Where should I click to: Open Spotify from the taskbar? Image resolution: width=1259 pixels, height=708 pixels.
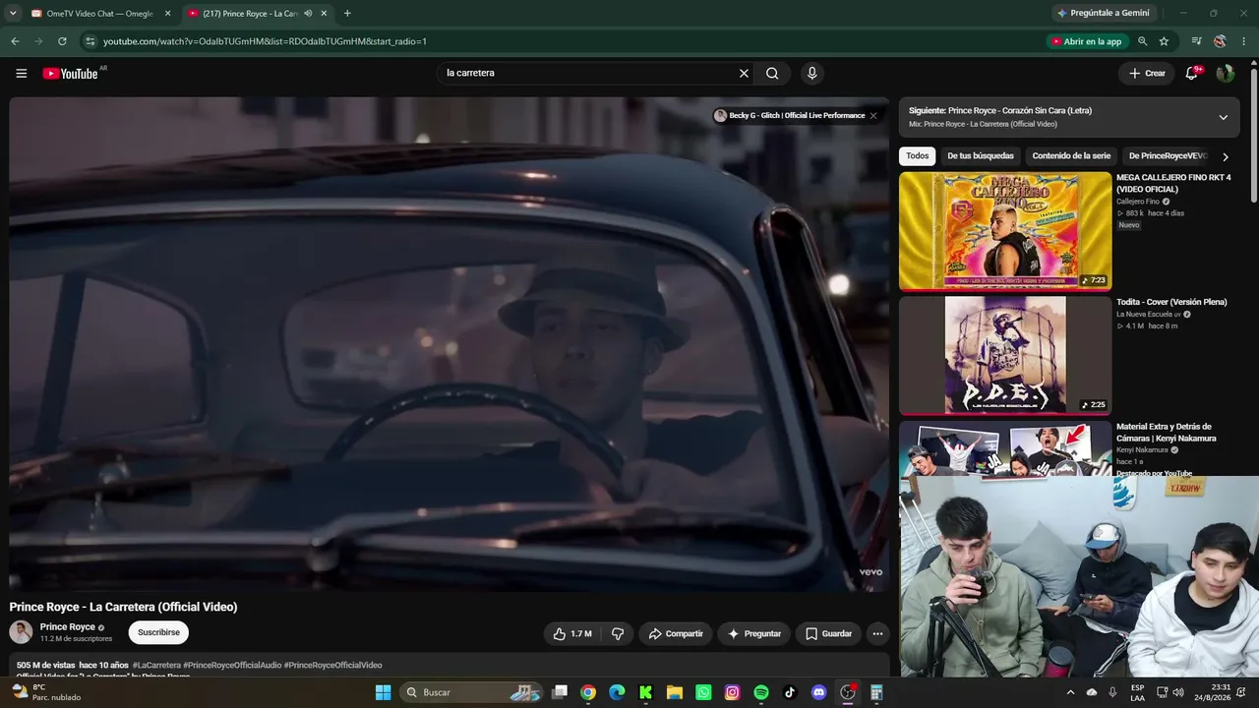(x=761, y=692)
